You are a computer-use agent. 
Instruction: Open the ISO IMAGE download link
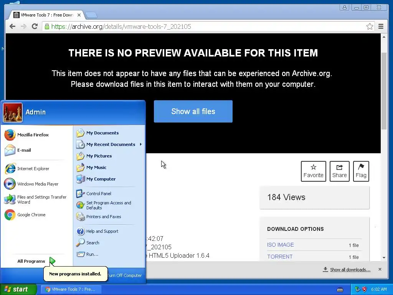(281, 245)
